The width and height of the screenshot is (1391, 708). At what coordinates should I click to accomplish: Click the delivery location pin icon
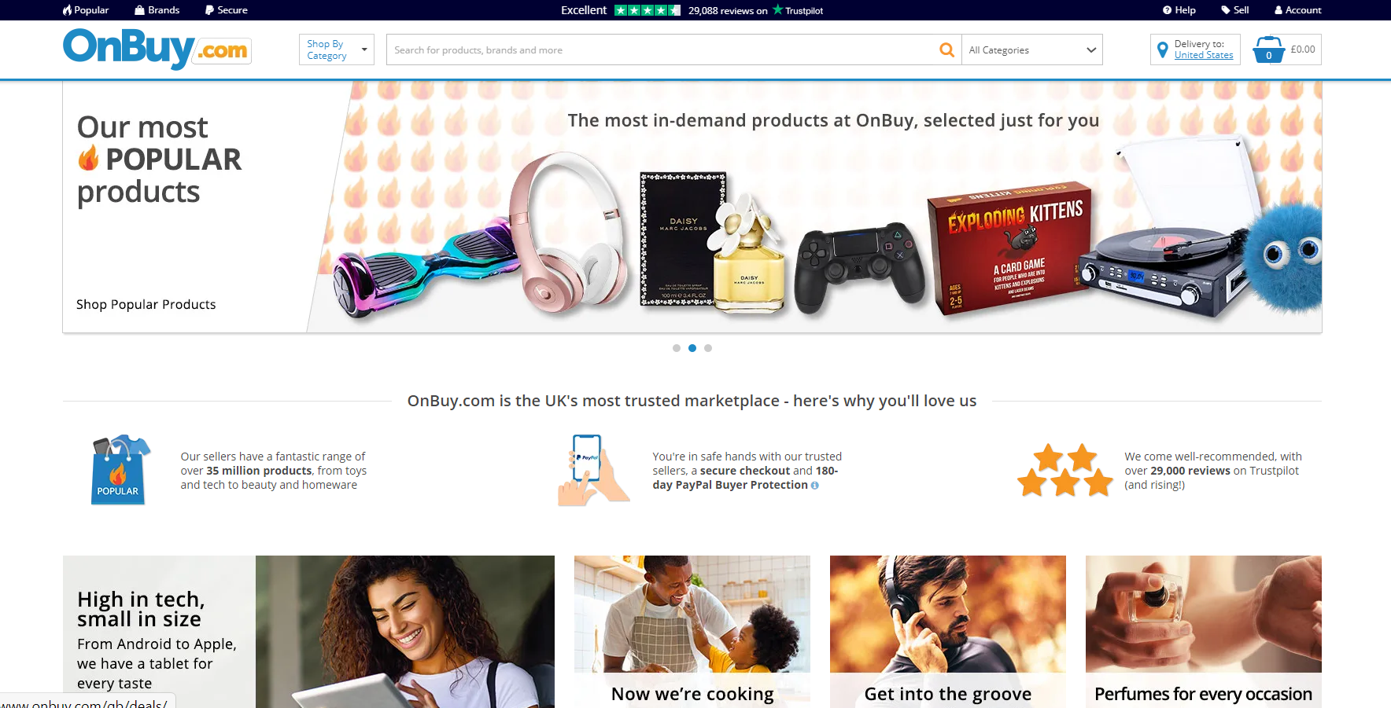coord(1162,50)
